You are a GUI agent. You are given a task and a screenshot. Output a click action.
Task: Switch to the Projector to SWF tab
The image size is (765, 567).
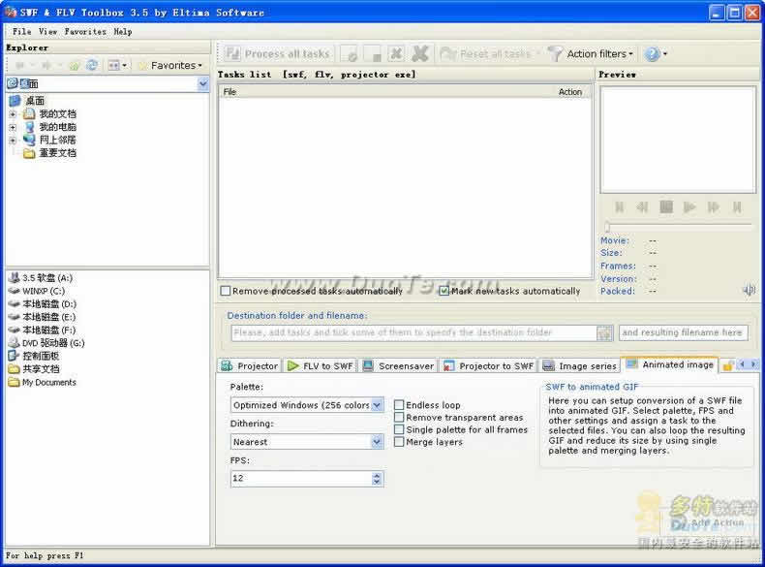pos(488,365)
